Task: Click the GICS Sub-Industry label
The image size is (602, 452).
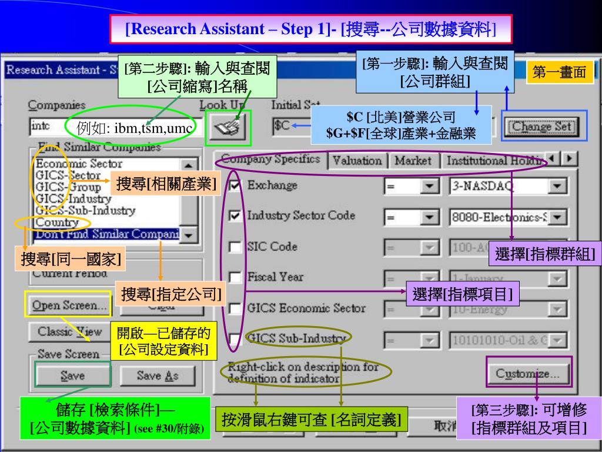Action: [x=297, y=338]
